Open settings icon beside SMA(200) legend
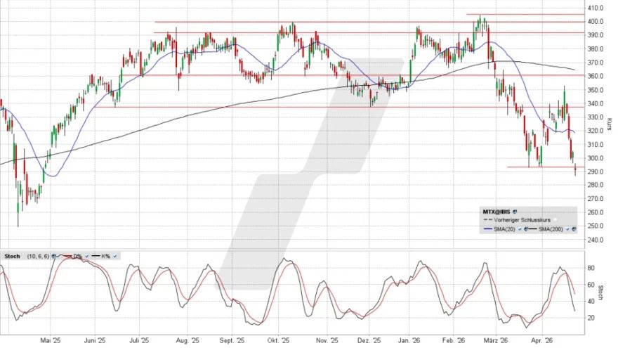Image resolution: width=618 pixels, height=348 pixels. point(574,228)
